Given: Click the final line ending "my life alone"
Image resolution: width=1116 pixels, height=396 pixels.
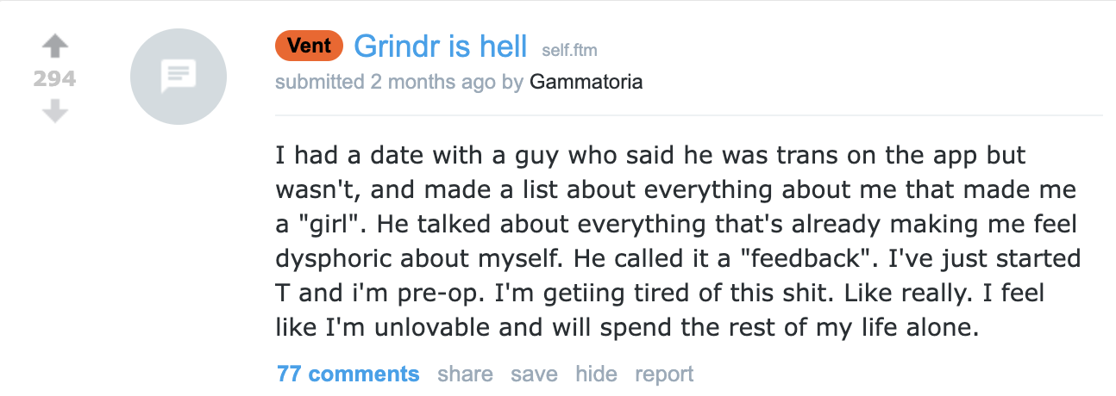Looking at the screenshot, I should (628, 327).
